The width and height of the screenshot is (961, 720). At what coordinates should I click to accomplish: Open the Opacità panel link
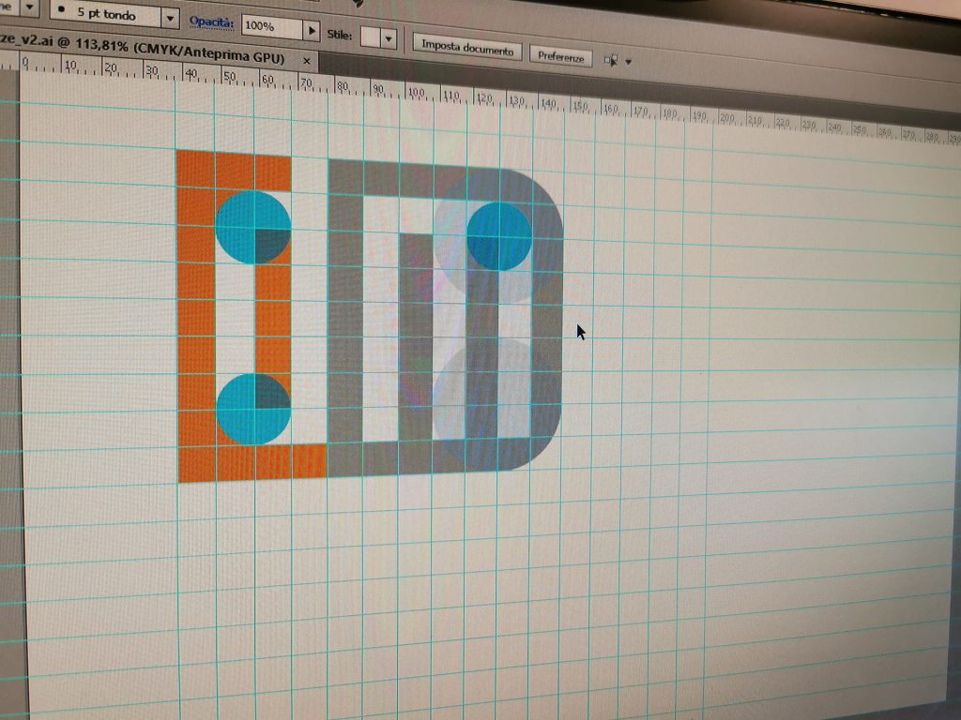(x=211, y=22)
